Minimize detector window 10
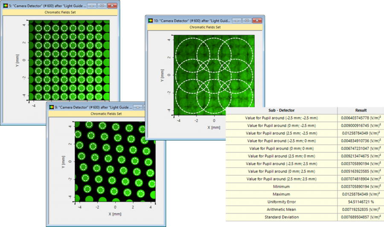 coord(236,20)
